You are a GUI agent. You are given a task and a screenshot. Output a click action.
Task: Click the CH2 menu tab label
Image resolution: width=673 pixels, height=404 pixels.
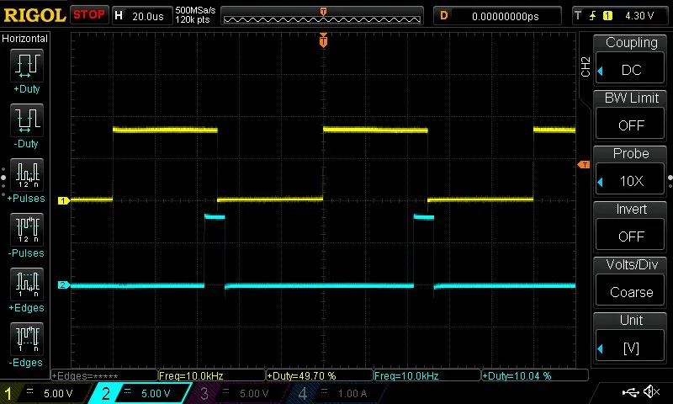point(586,66)
